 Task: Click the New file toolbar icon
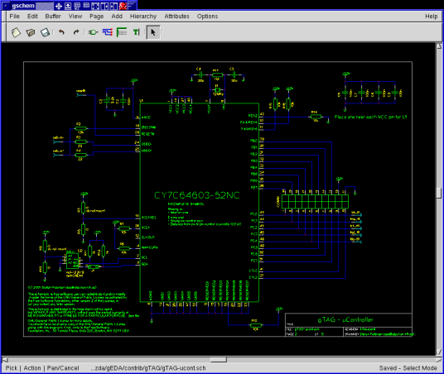pyautogui.click(x=16, y=32)
